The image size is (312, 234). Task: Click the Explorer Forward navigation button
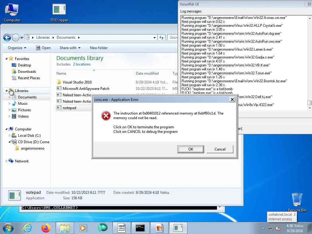16,37
